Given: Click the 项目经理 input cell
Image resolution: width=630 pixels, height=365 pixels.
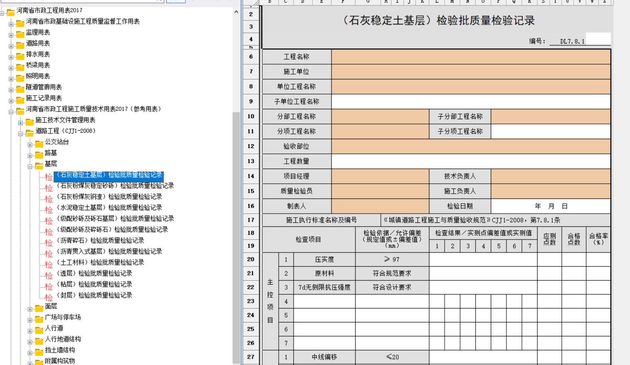Looking at the screenshot, I should 380,176.
